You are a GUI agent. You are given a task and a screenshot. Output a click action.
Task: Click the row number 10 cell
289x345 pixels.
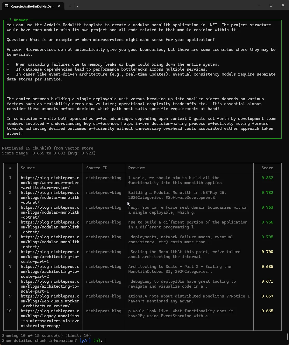pyautogui.click(x=9, y=311)
